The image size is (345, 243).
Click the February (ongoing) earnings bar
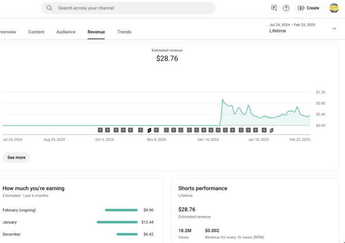click(121, 210)
